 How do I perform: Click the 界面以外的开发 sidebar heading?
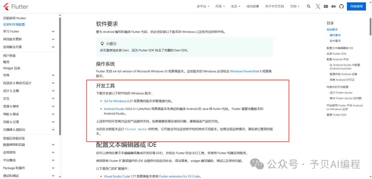pyautogui.click(x=14, y=138)
